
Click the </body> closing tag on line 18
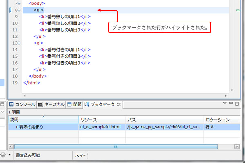(38, 76)
